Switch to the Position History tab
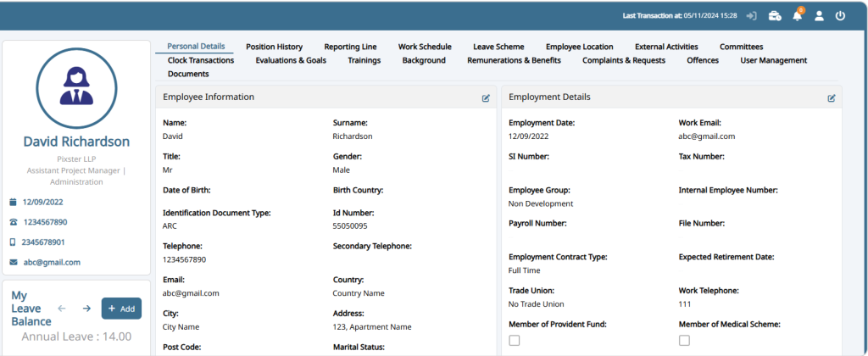 [x=274, y=47]
